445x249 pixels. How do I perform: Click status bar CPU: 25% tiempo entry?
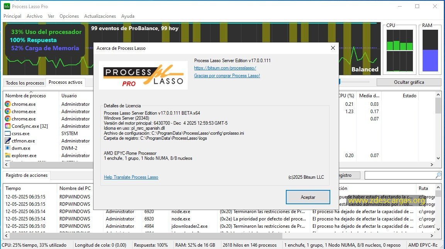[34, 245]
